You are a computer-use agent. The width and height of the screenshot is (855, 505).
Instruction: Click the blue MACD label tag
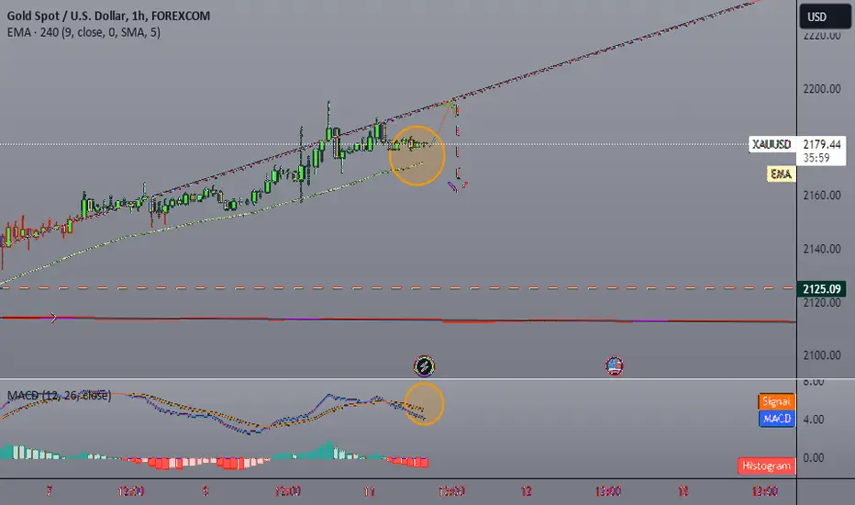(776, 418)
